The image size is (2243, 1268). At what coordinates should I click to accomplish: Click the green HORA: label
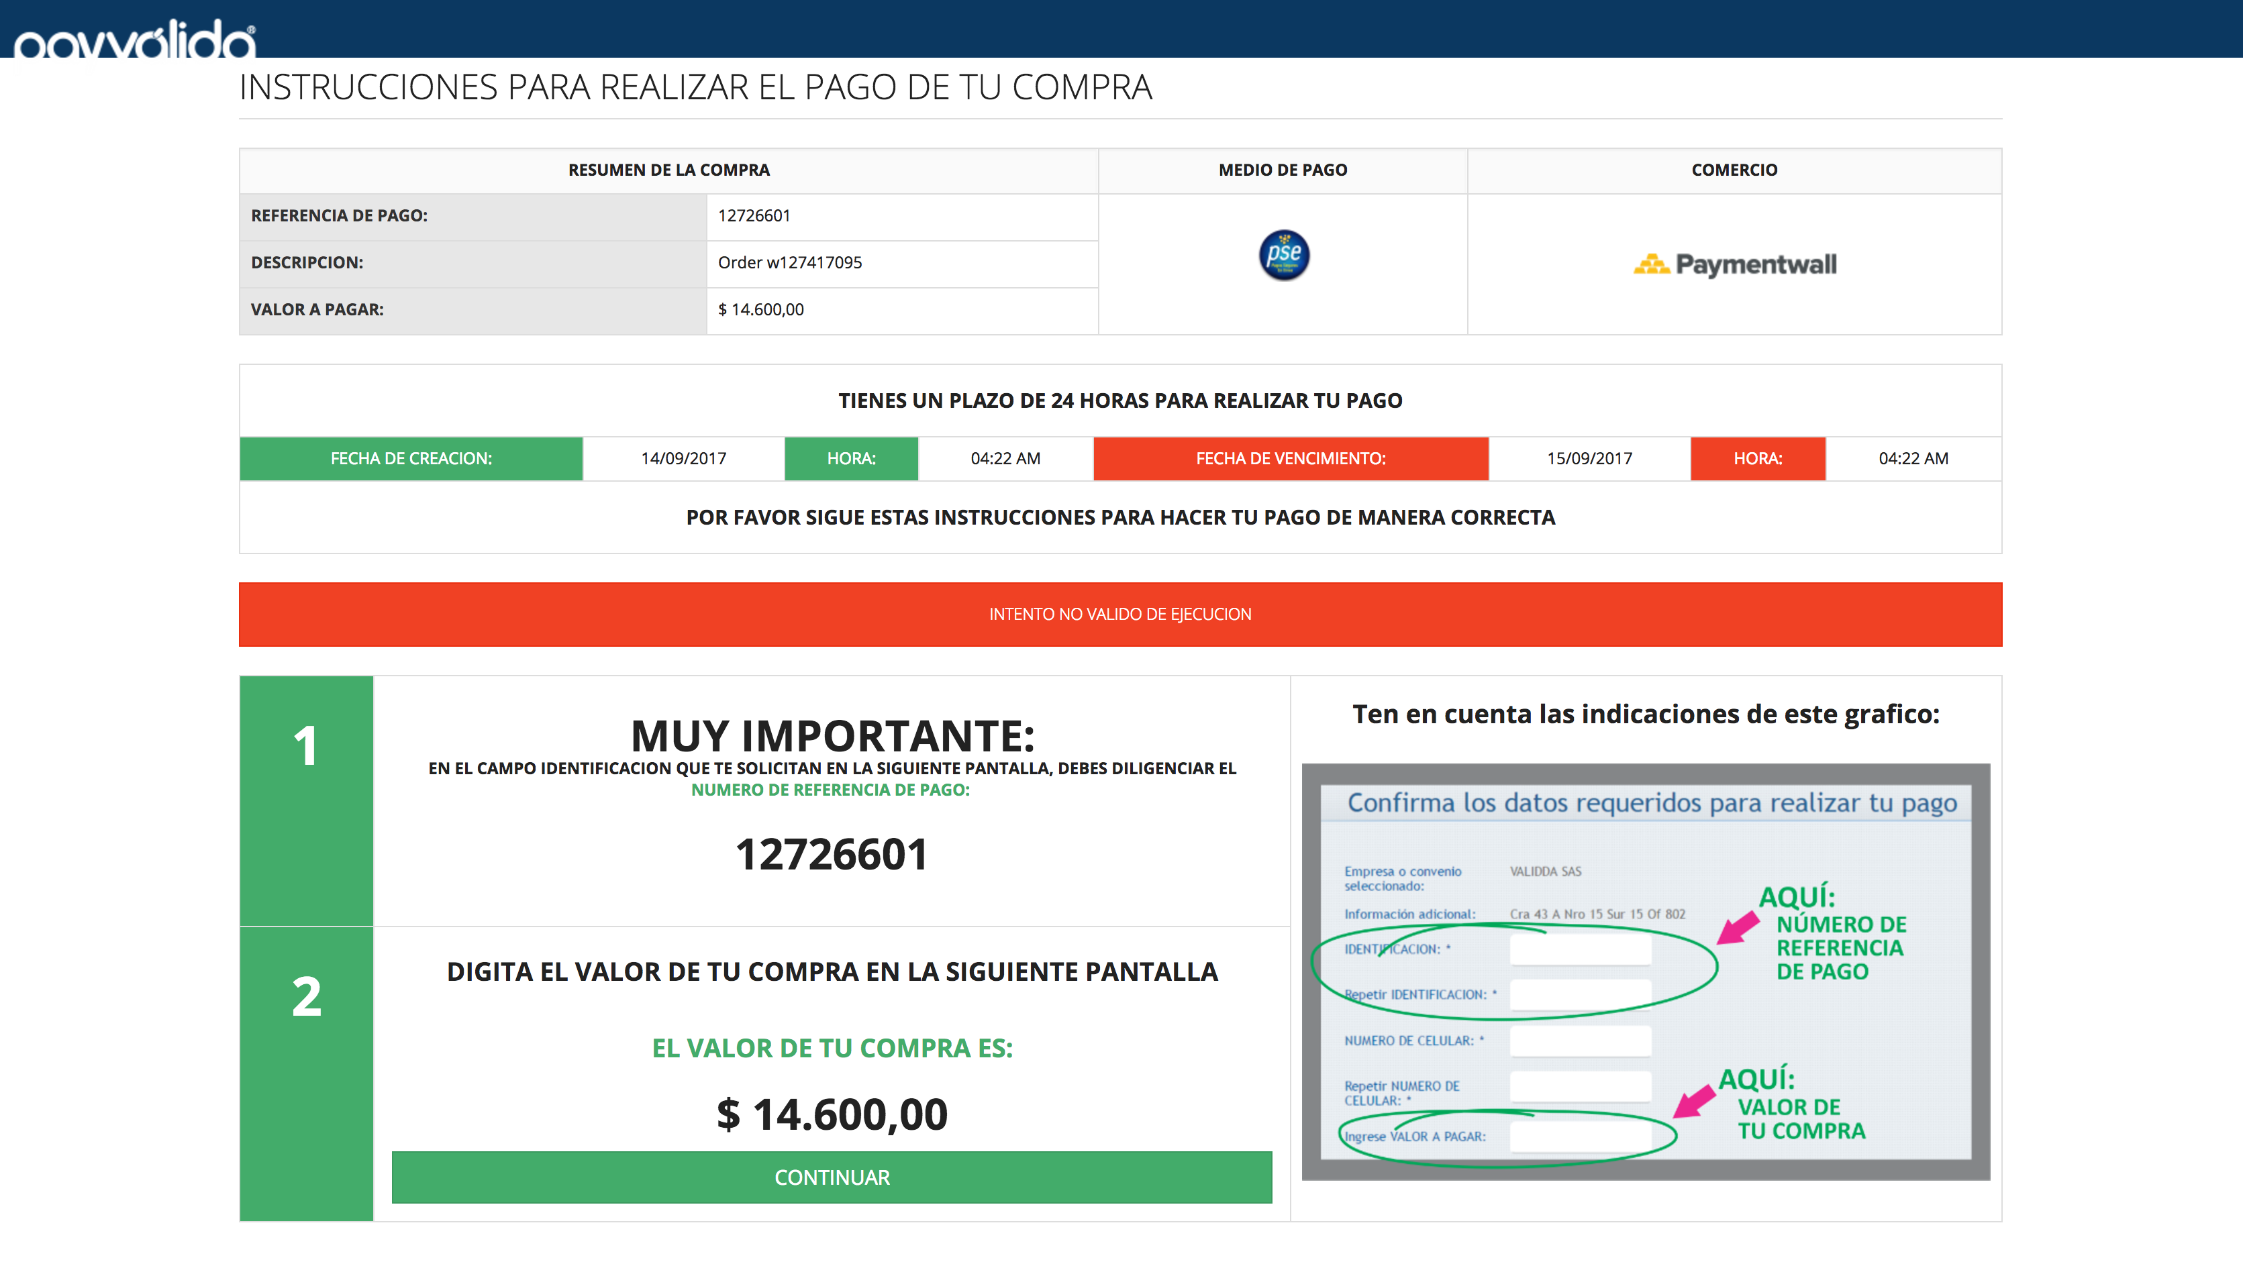pos(851,459)
